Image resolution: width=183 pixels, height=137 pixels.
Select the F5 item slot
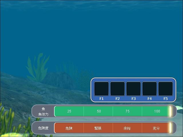pyautogui.click(x=166, y=89)
